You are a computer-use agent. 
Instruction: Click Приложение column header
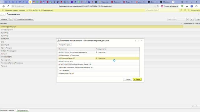point(76,49)
